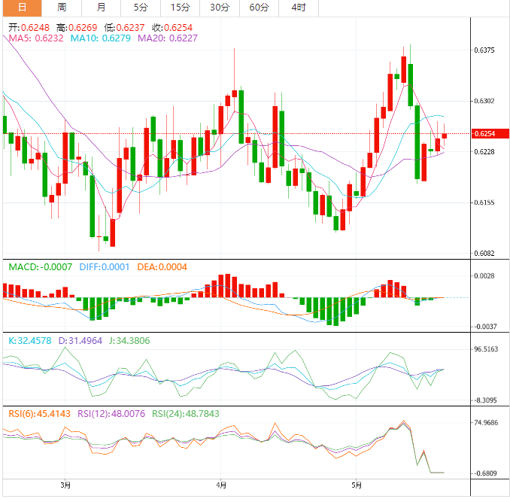Click the 0.6155 price axis label
510x502 pixels.
484,202
